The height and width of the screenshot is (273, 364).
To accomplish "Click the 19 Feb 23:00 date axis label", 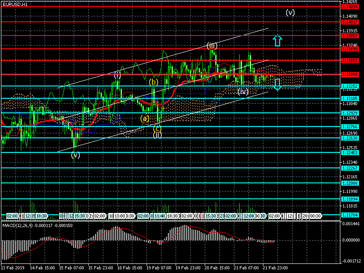I will pos(188,268).
